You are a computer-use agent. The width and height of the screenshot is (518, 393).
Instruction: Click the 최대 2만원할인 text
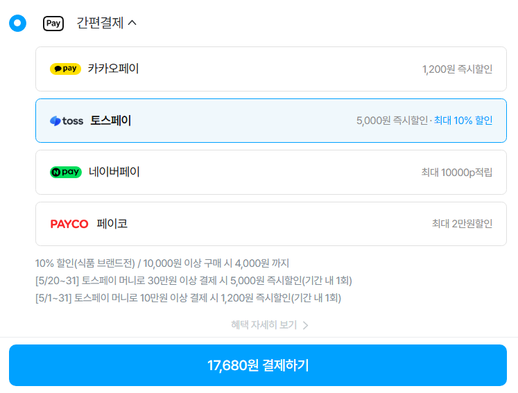[462, 224]
